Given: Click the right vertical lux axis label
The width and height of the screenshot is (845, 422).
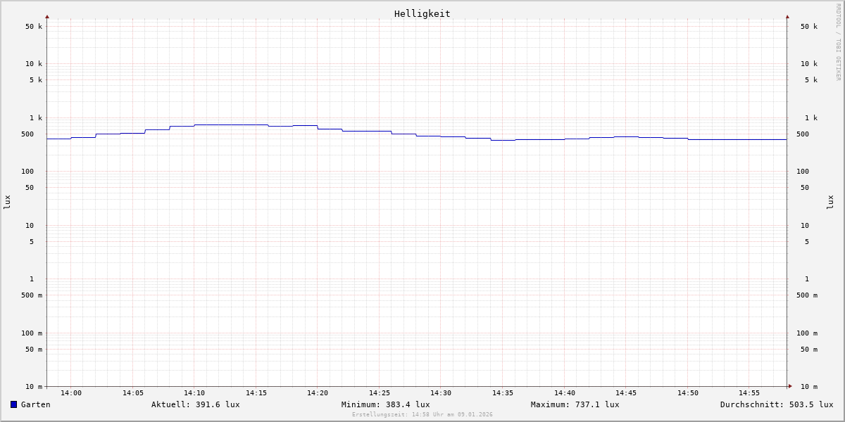Looking at the screenshot, I should point(830,202).
